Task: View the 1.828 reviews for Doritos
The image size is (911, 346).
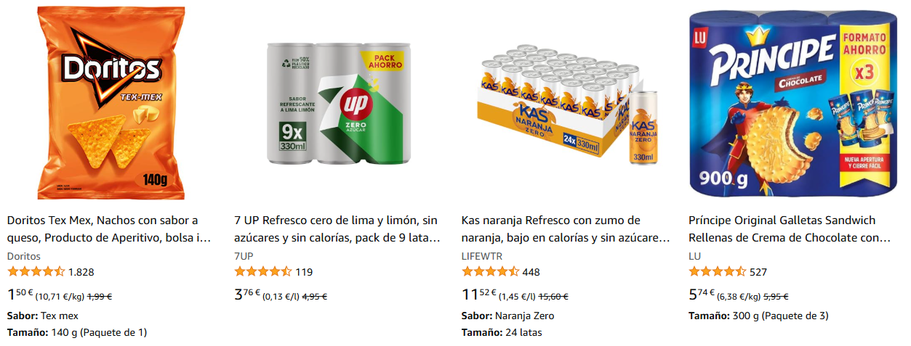Action: (x=81, y=272)
